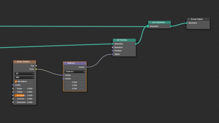Click the Distortion 0.000 field
Viewport: 219px width, 123px height.
click(x=24, y=102)
